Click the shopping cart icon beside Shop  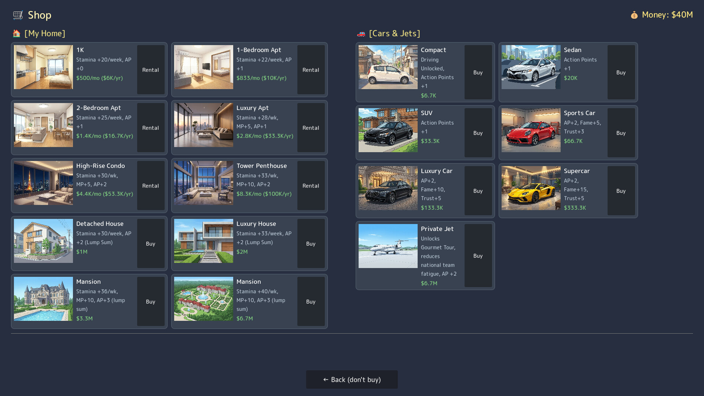pos(18,15)
